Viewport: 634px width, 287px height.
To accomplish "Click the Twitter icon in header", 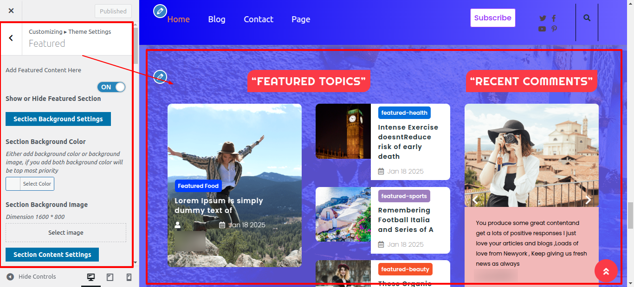I will coord(543,19).
